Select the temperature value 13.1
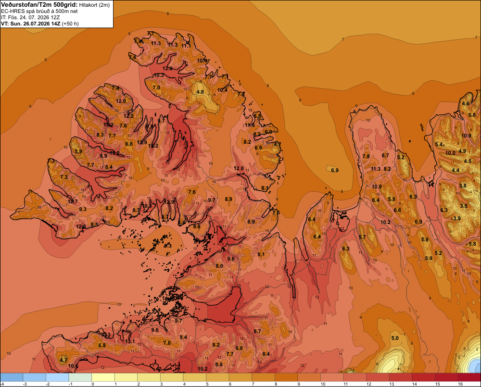The height and width of the screenshot is (387, 481). (x=130, y=341)
